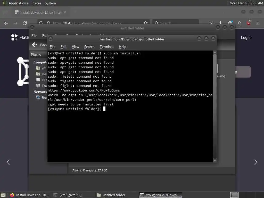Switch to vm3@vm3:~/Downl... taskbar entry

160,195
